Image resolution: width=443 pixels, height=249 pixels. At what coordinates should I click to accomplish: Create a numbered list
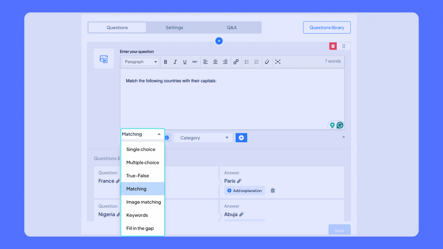(256, 62)
